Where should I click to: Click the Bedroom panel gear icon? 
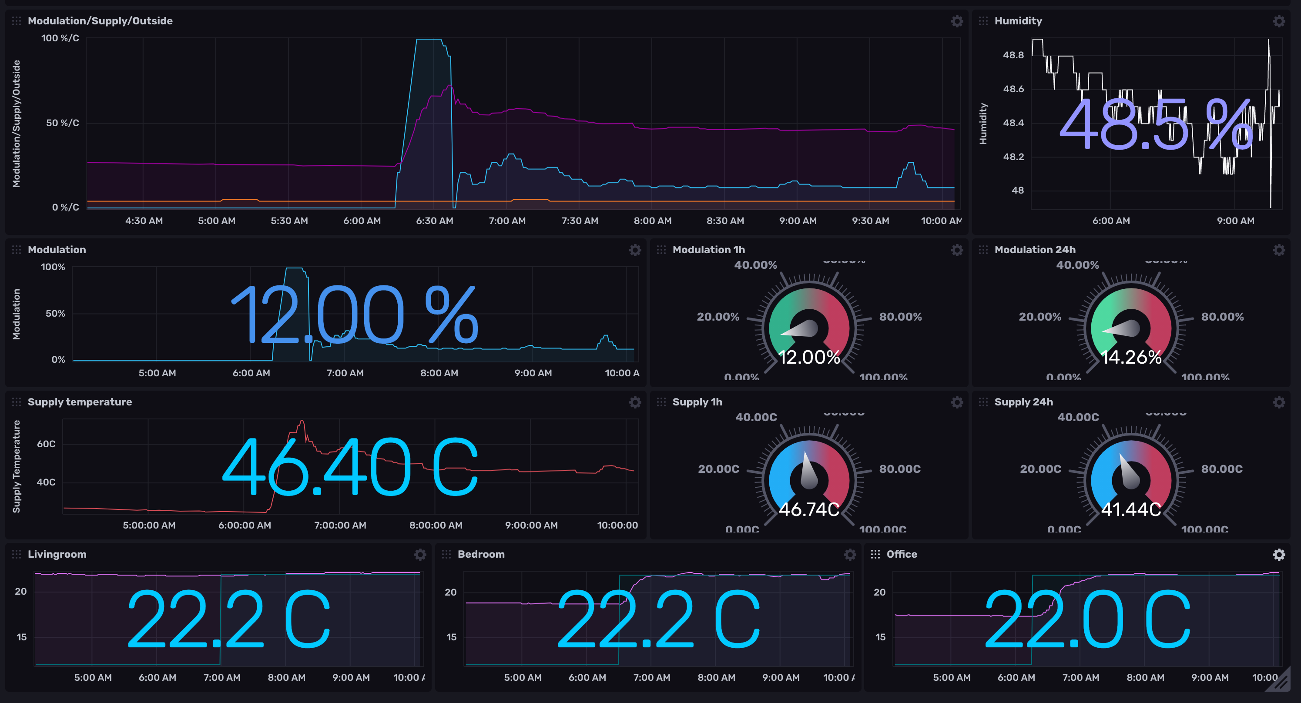(849, 555)
